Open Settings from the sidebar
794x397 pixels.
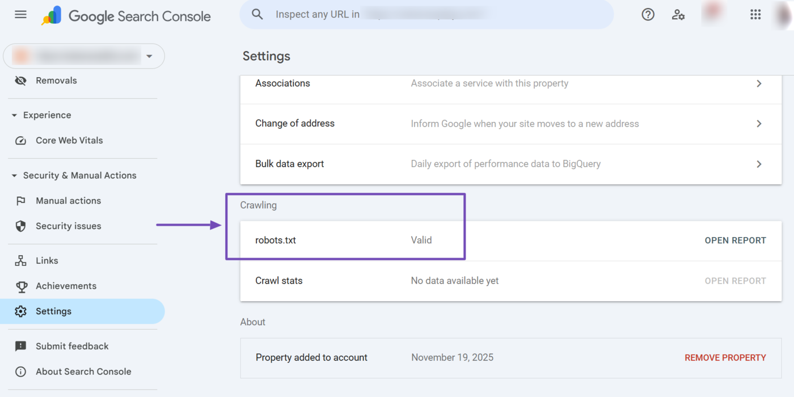[x=54, y=311]
